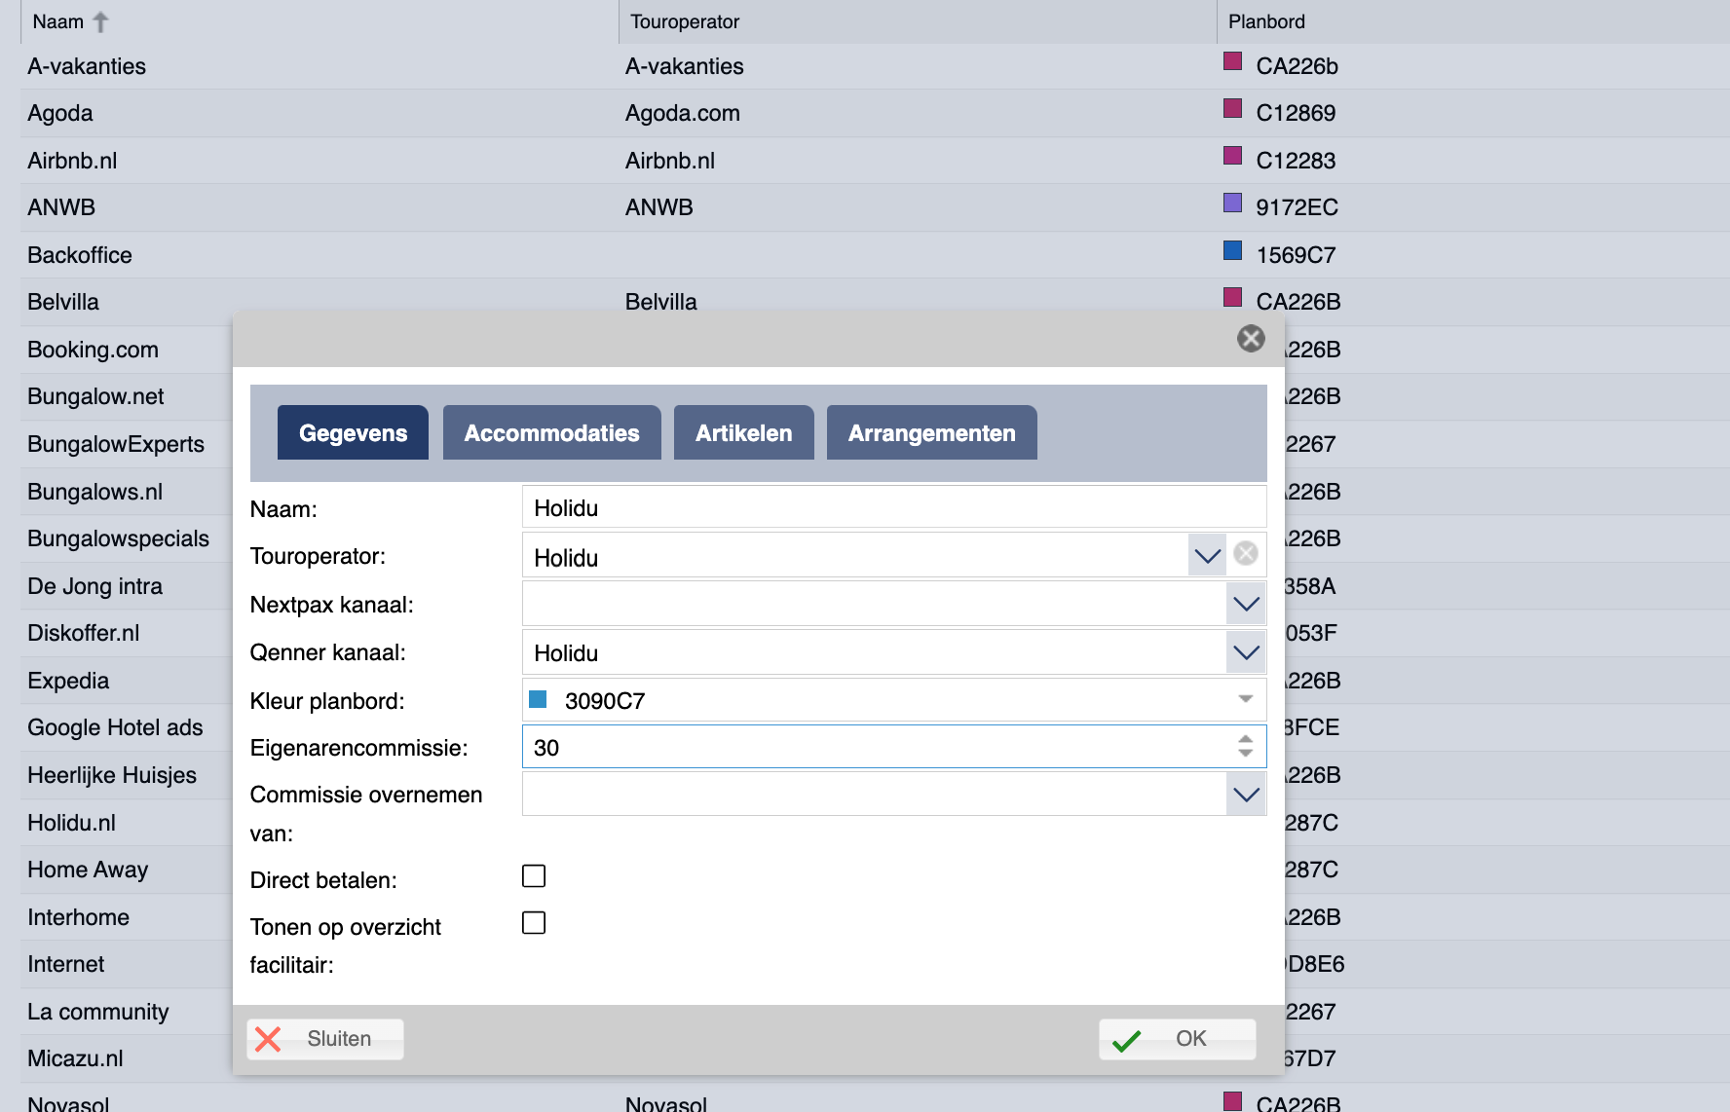Switch to the Gegevens tab
The height and width of the screenshot is (1112, 1730).
tap(353, 432)
